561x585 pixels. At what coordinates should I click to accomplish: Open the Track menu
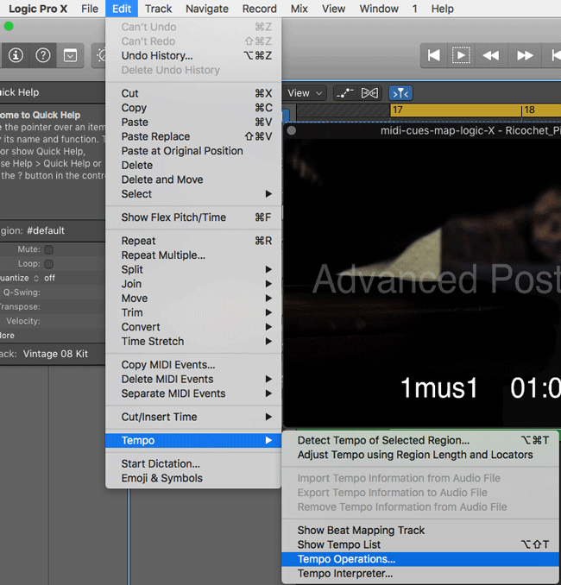[x=158, y=9]
